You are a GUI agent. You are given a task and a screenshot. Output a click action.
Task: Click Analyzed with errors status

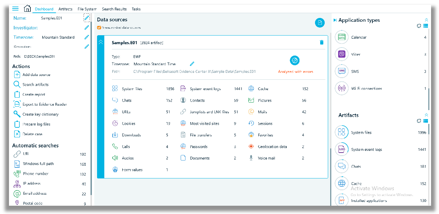(296, 72)
